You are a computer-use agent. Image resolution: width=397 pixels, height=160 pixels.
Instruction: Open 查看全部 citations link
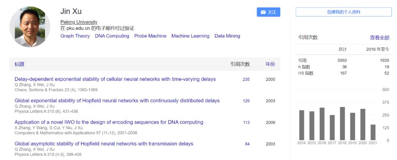coord(379,38)
